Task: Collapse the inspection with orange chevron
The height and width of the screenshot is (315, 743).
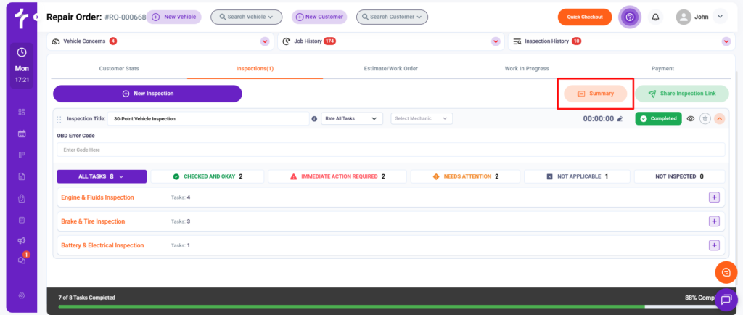Action: pyautogui.click(x=719, y=118)
